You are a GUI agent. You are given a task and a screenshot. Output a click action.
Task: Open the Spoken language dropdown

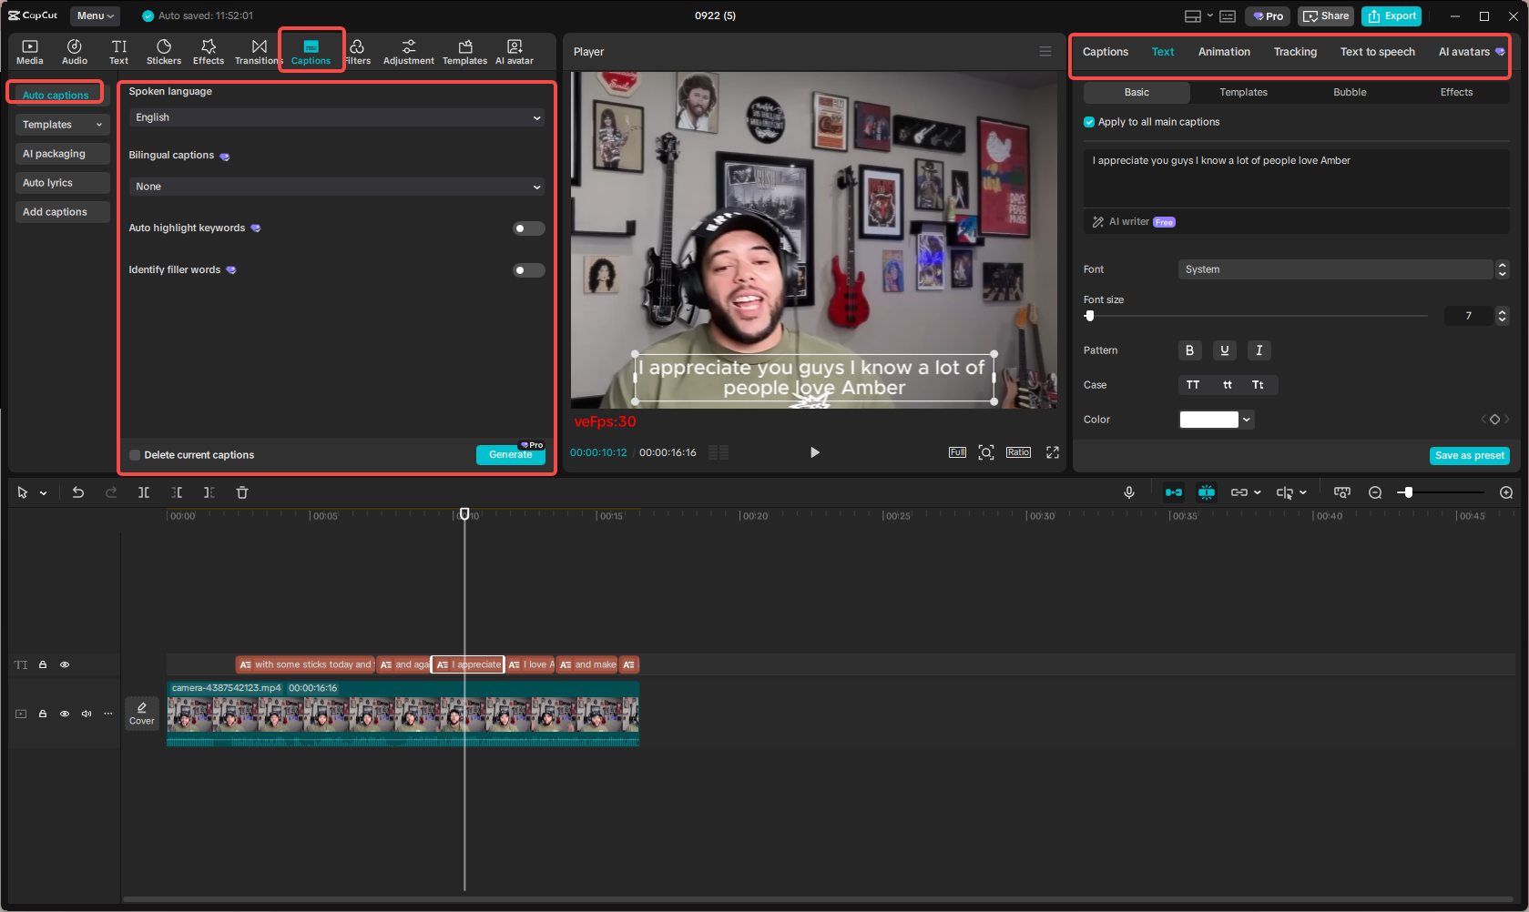pyautogui.click(x=336, y=117)
